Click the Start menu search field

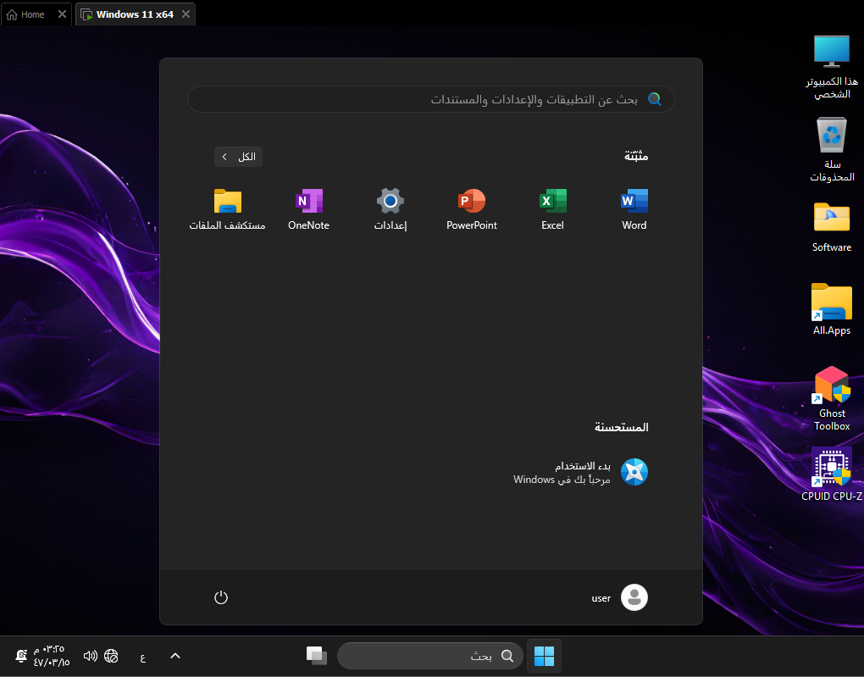431,99
